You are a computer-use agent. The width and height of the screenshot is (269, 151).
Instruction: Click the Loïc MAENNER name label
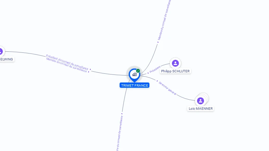click(201, 109)
